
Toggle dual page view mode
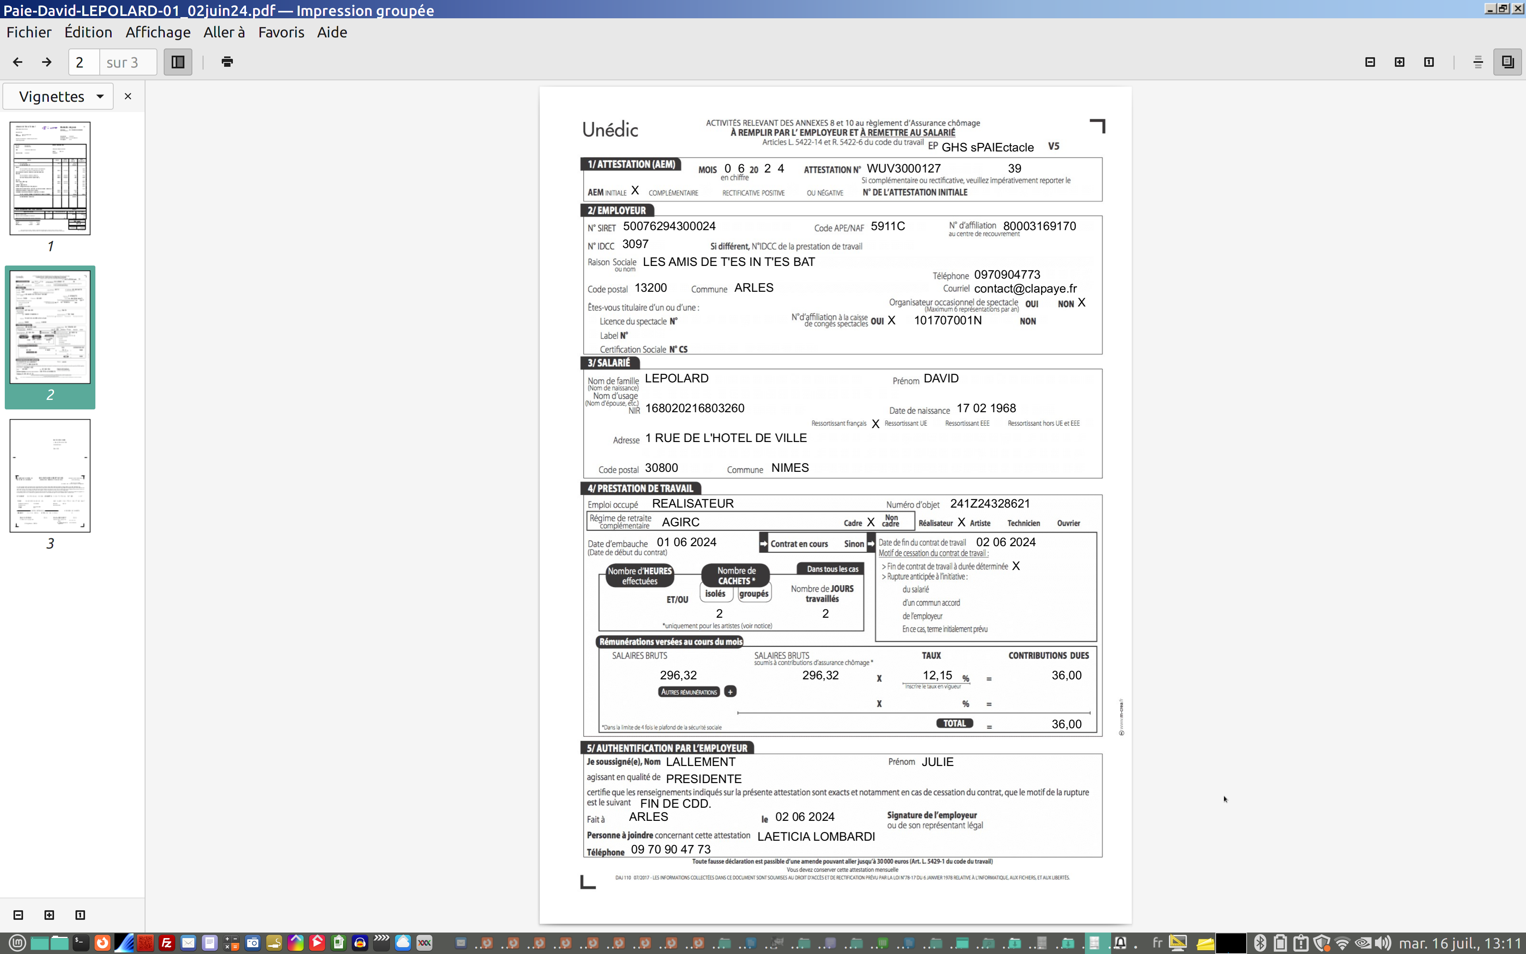pyautogui.click(x=1507, y=62)
